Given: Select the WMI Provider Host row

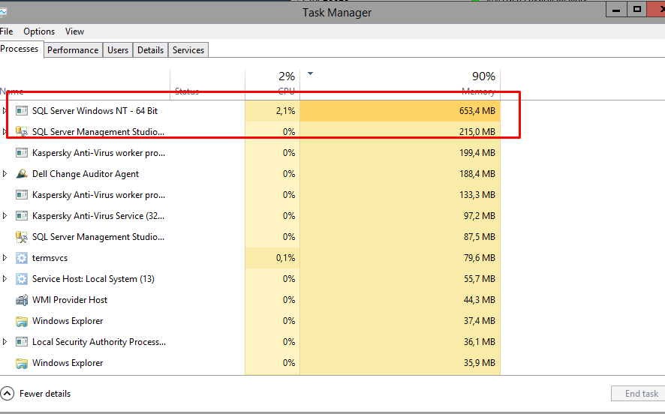Looking at the screenshot, I should [x=250, y=300].
